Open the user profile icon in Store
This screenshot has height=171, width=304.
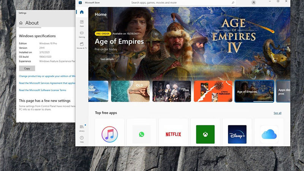253,3
